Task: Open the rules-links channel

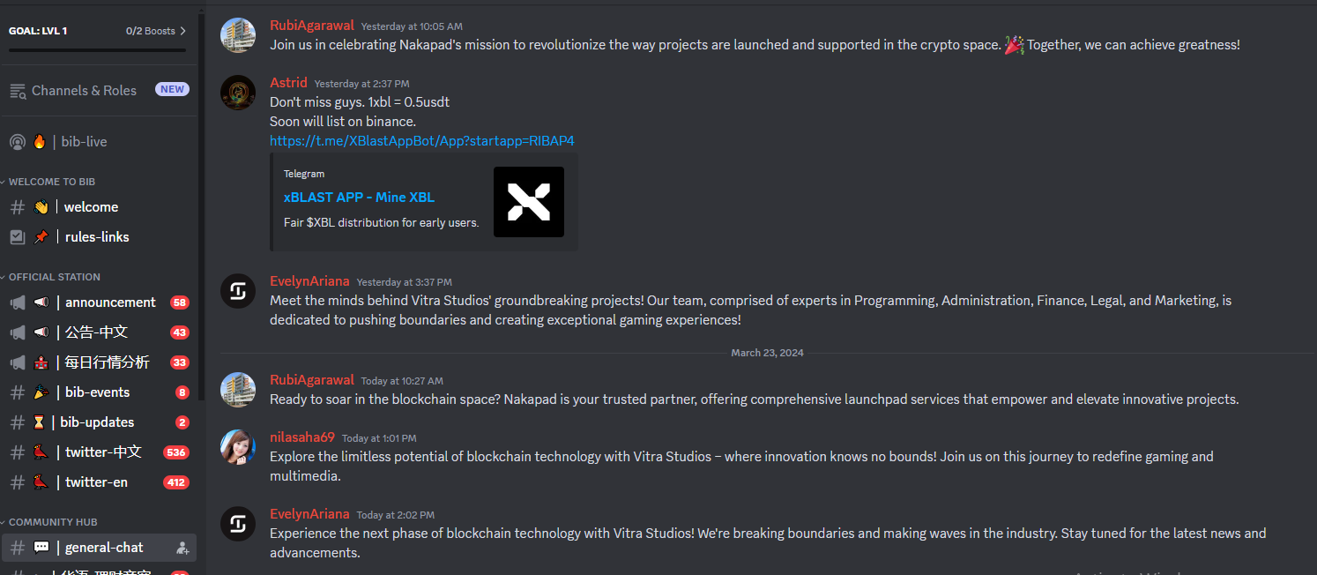Action: [x=99, y=237]
